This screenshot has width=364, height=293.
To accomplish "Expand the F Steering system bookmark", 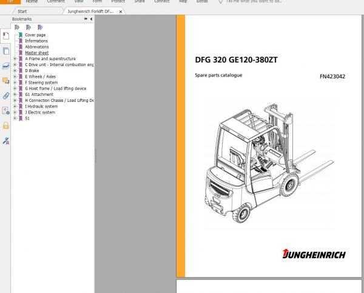I will pyautogui.click(x=15, y=83).
